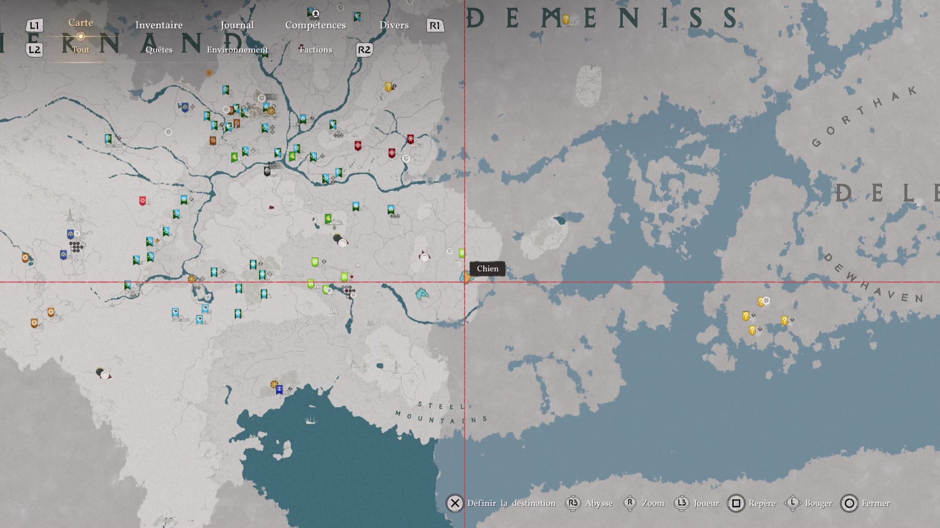Click the L3 Joueur icon

coord(681,503)
